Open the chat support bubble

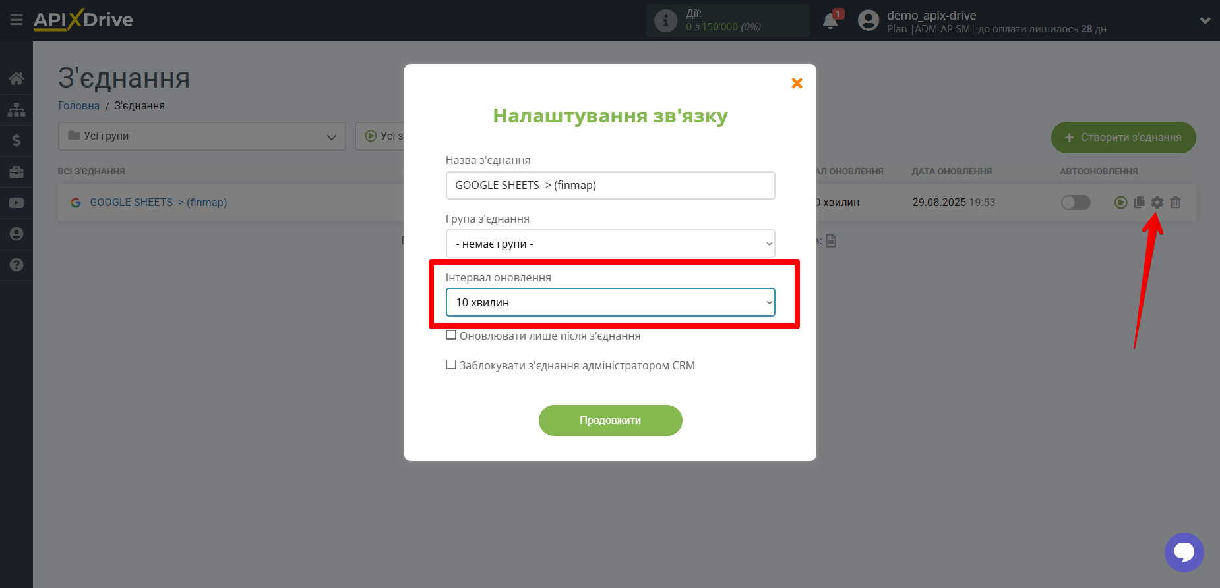(x=1184, y=552)
